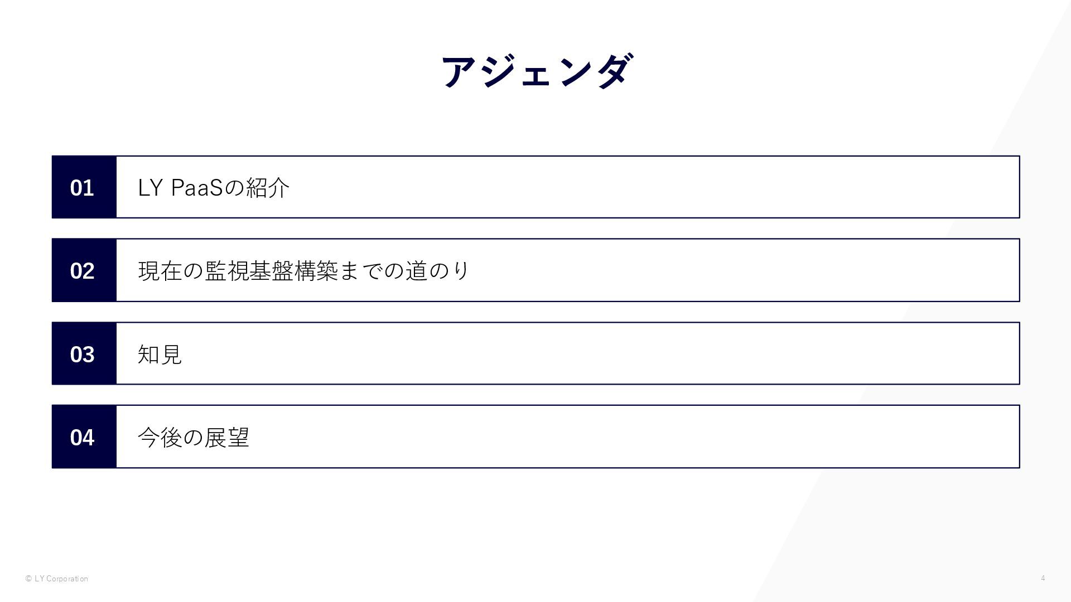
Task: Click the gray diagonal background shape
Action: pos(948,530)
